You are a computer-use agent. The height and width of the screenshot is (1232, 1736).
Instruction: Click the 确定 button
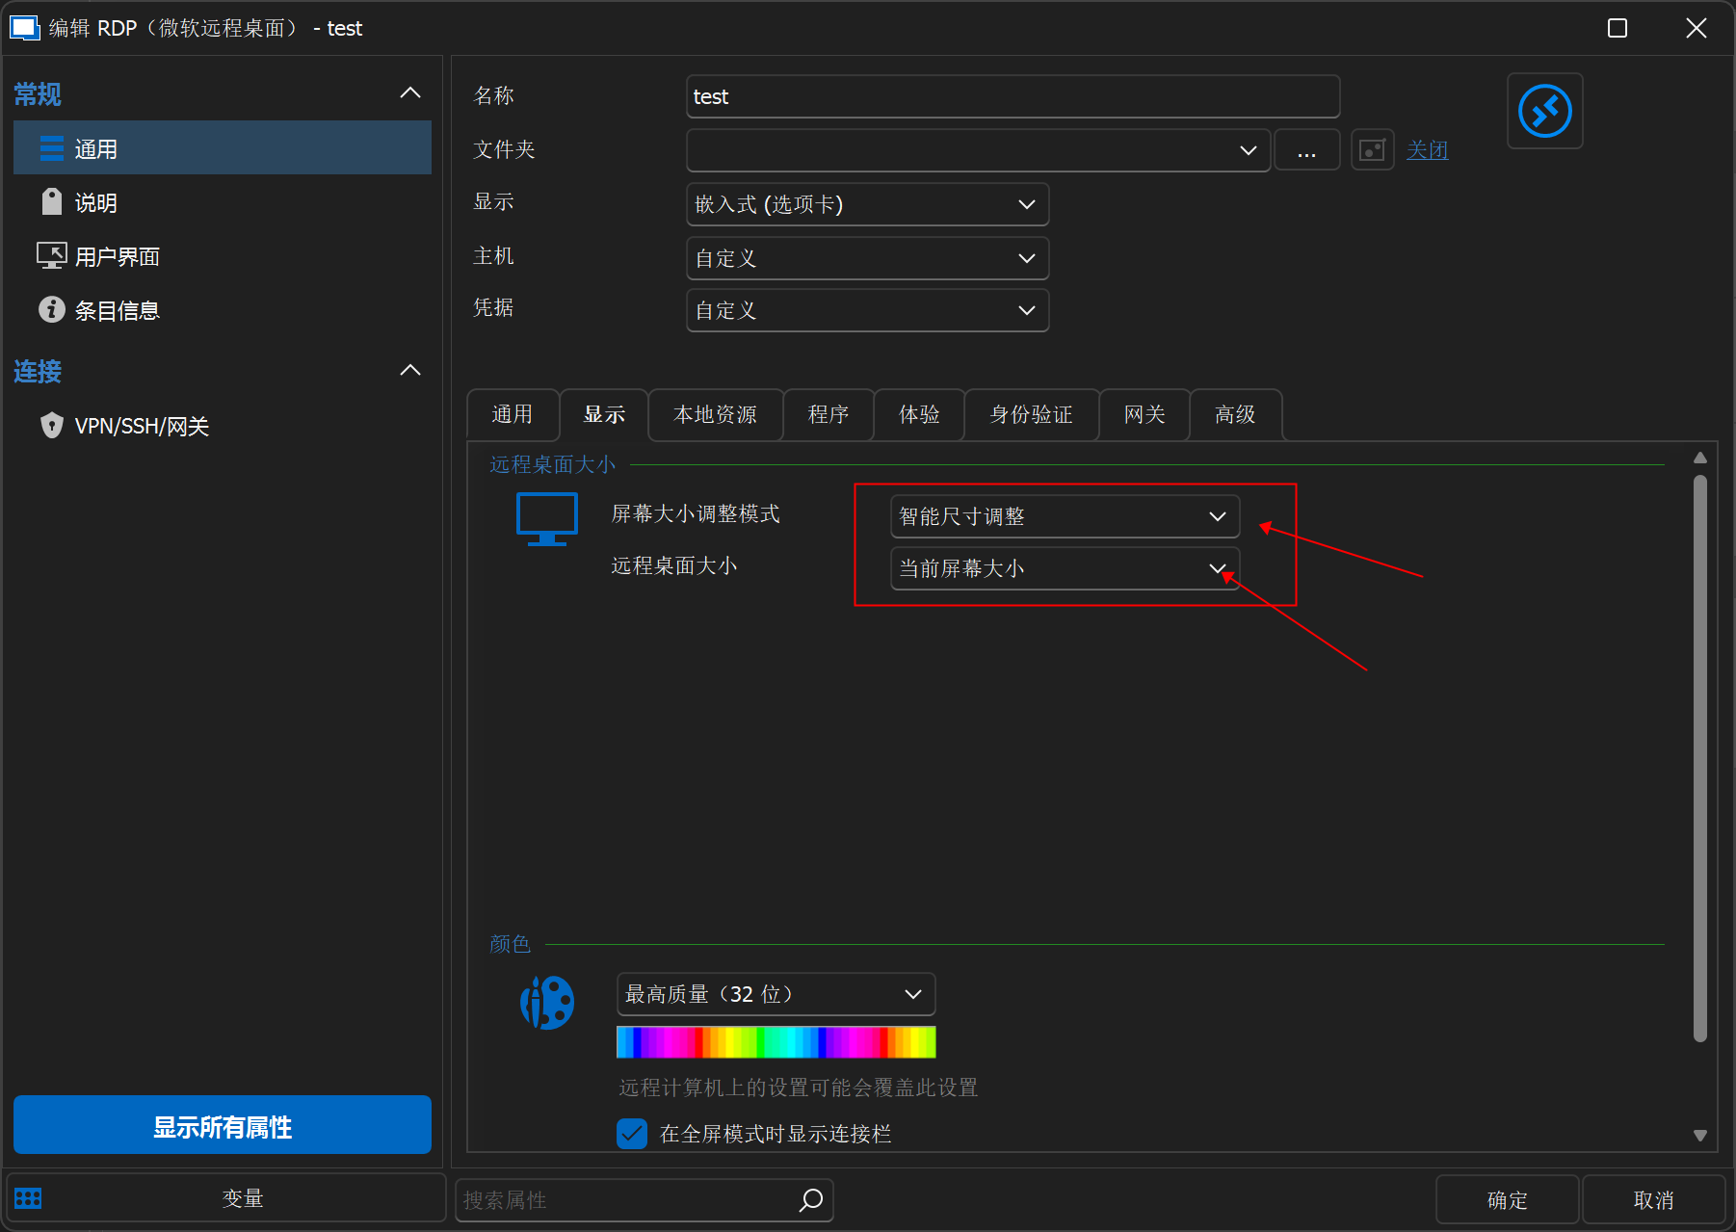coord(1507,1199)
